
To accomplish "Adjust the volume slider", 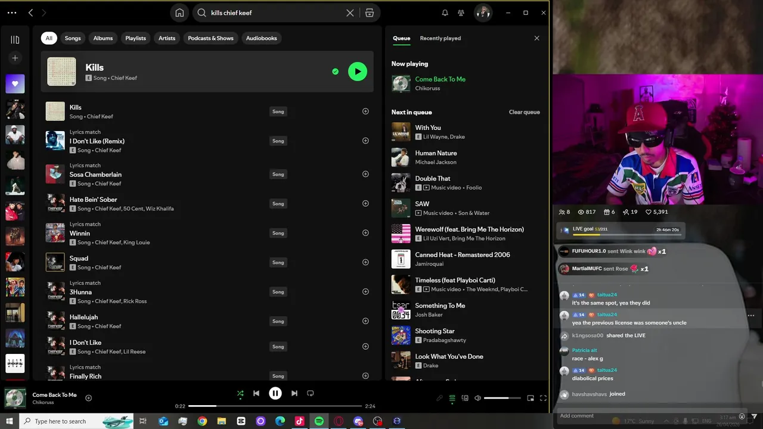I will (503, 398).
